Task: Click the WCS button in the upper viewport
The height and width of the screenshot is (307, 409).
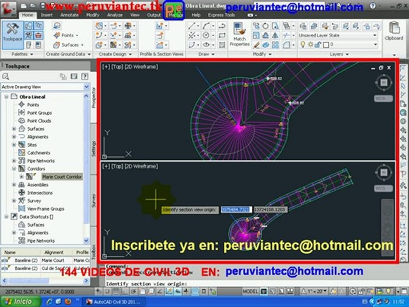Action: coord(383,98)
